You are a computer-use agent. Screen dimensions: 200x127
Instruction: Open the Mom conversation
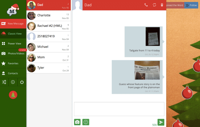click(x=48, y=58)
